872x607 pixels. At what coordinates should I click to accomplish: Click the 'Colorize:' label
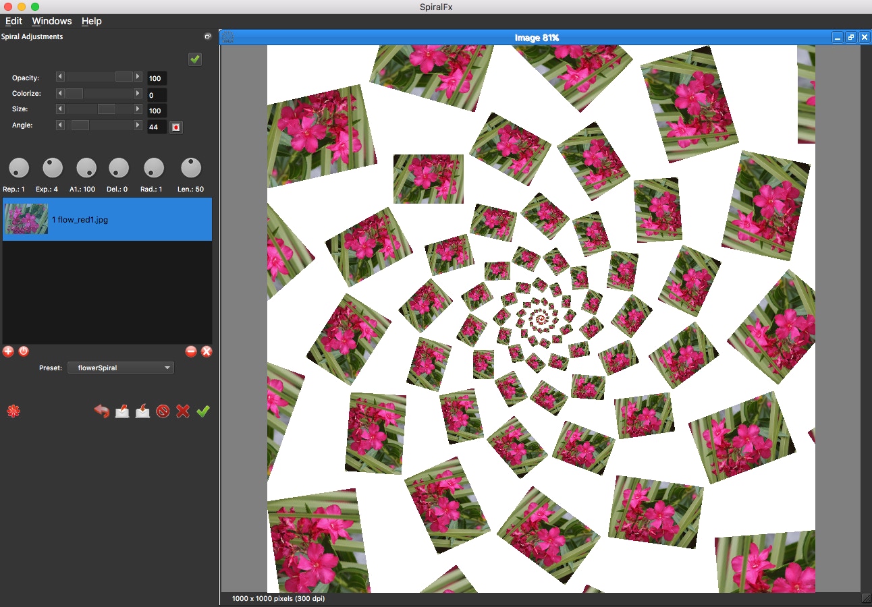click(26, 93)
